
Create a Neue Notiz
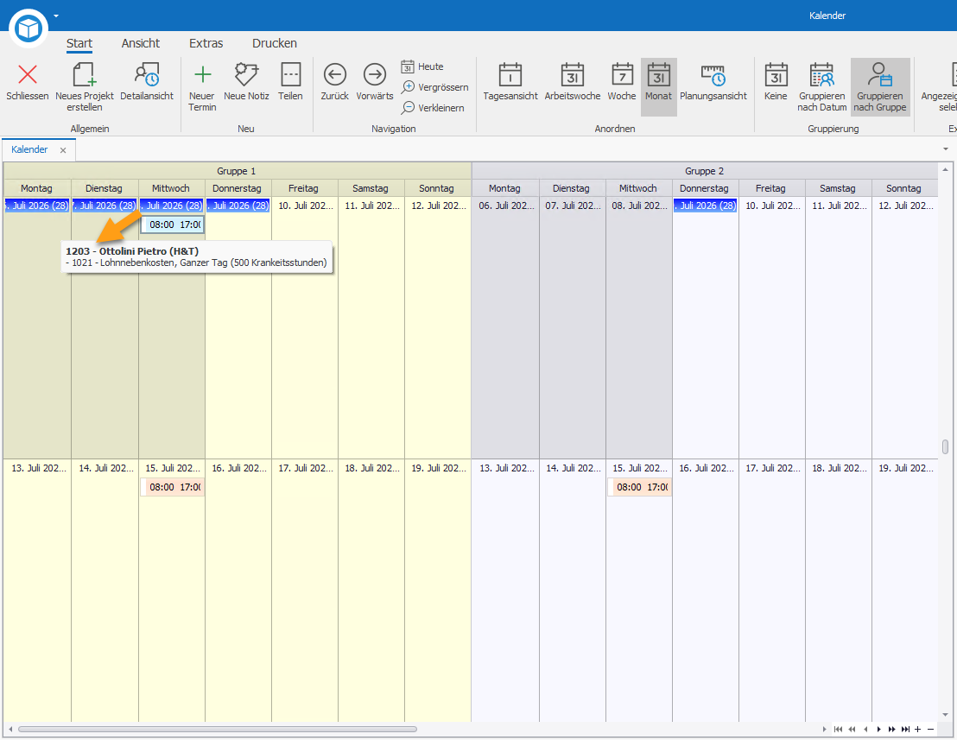click(246, 81)
